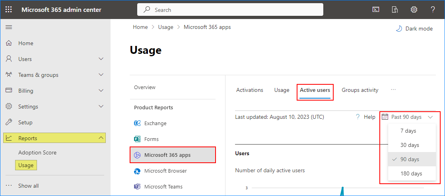This screenshot has height=196, width=445.
Task: Expand the Billing chevron
Action: click(x=101, y=91)
